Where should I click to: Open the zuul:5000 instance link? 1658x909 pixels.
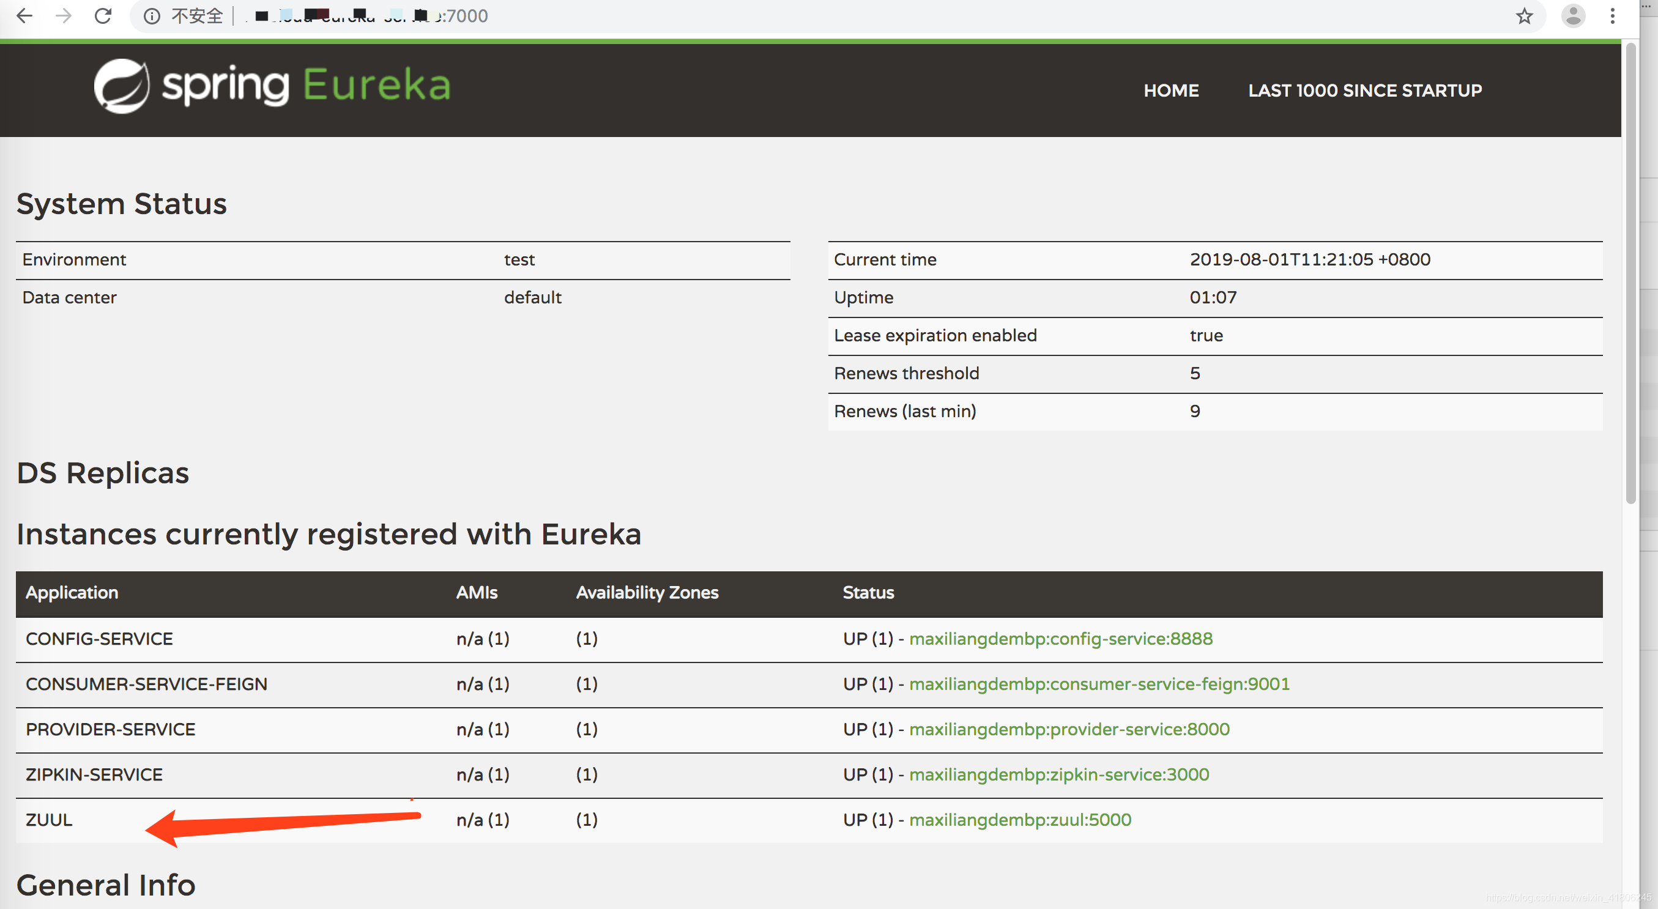tap(1019, 820)
